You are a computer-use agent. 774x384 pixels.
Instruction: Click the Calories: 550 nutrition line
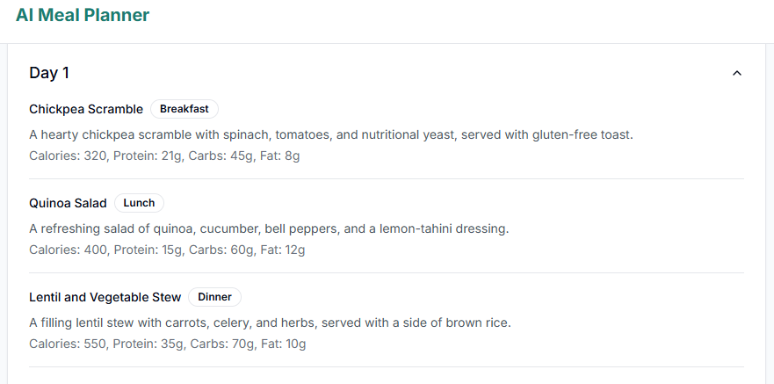167,344
